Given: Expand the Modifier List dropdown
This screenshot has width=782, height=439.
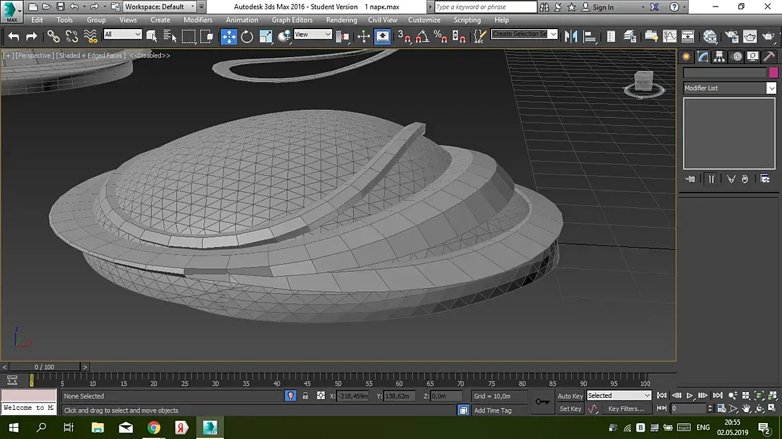Looking at the screenshot, I should [771, 88].
